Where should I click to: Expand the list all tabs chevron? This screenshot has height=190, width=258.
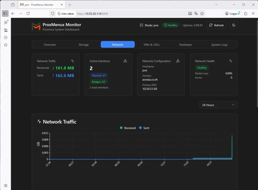pos(216,5)
